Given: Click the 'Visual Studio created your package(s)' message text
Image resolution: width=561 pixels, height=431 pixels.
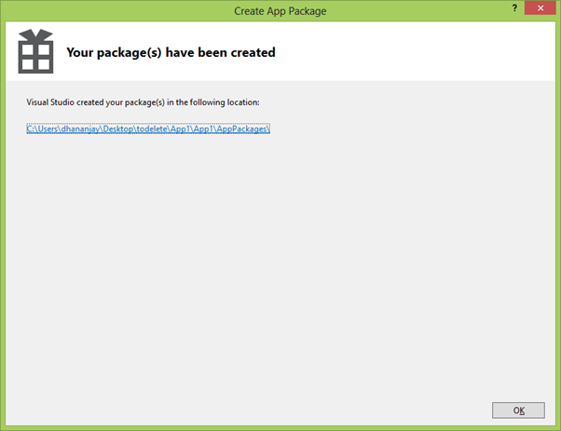Looking at the screenshot, I should click(x=143, y=102).
